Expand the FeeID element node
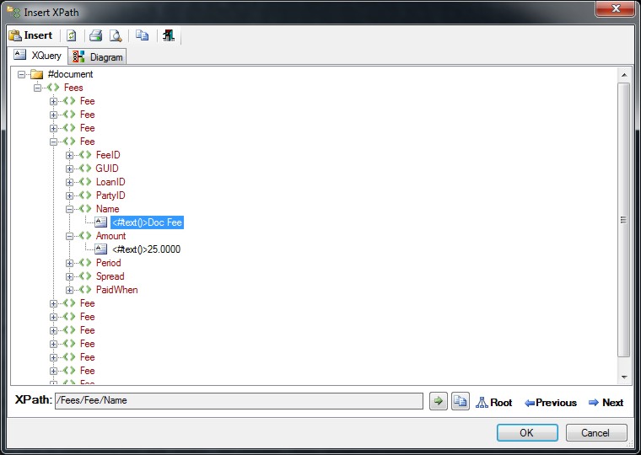Screen dimensions: 641x455 tap(70, 155)
